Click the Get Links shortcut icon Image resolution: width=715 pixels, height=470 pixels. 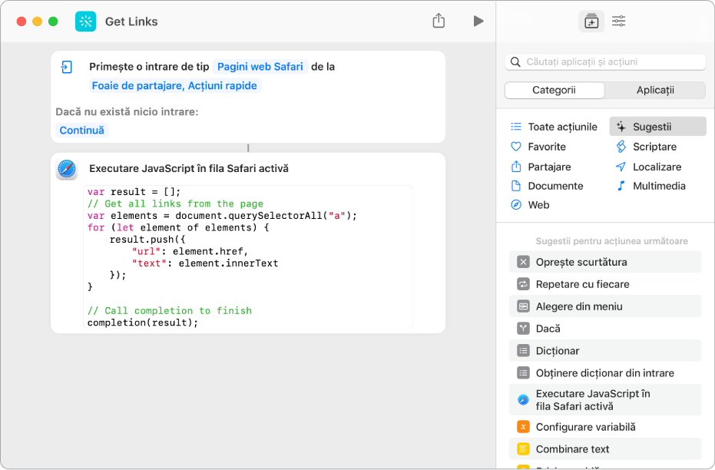[x=86, y=22]
